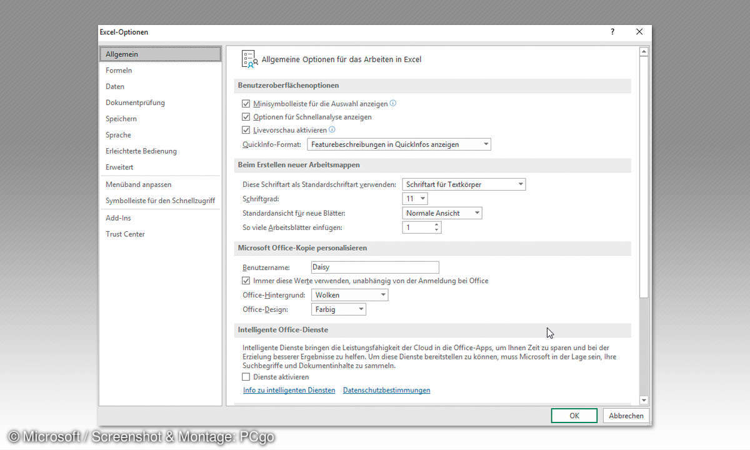Open the Erweitert category
Screen dimensions: 750x450
[x=161, y=167]
